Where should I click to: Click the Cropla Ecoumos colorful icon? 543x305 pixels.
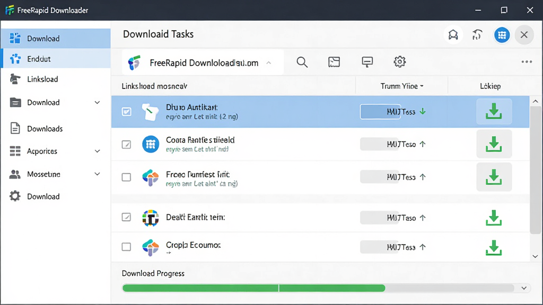point(150,247)
